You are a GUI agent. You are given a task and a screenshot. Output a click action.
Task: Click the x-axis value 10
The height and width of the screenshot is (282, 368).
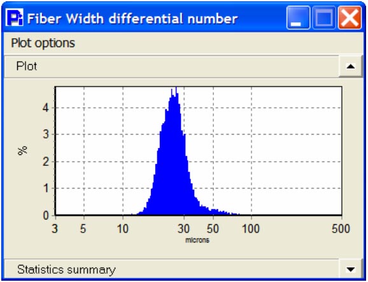(x=123, y=229)
